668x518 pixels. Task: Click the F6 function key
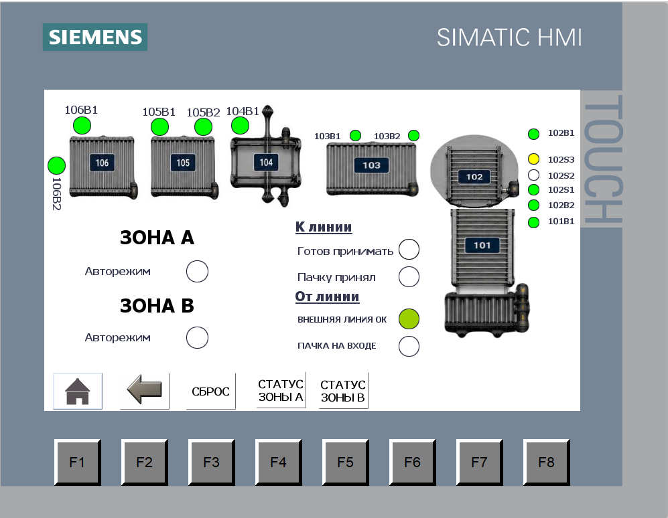tap(412, 462)
